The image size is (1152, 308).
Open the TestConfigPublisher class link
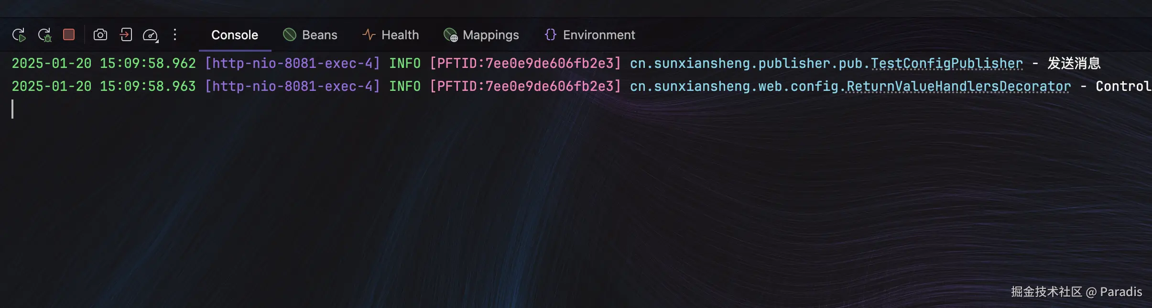point(946,63)
